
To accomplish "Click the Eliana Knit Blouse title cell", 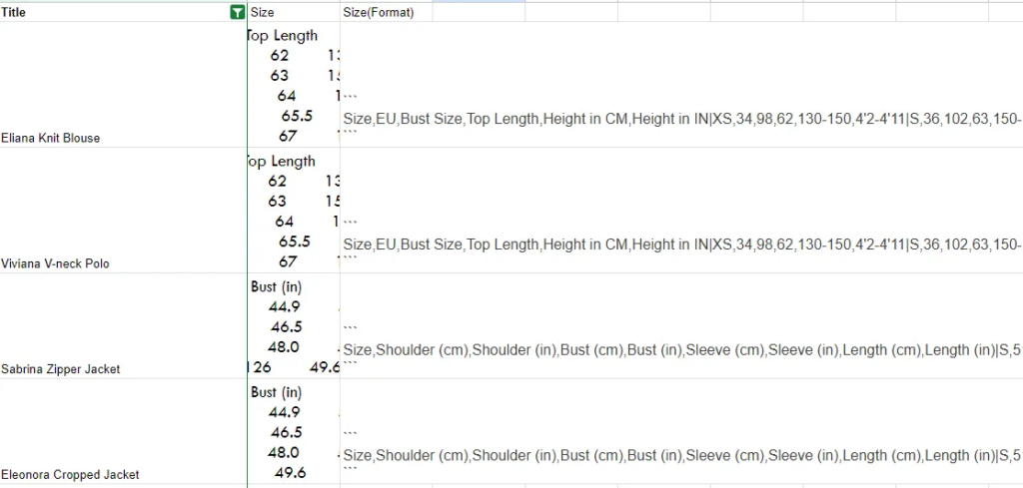I will (x=123, y=85).
